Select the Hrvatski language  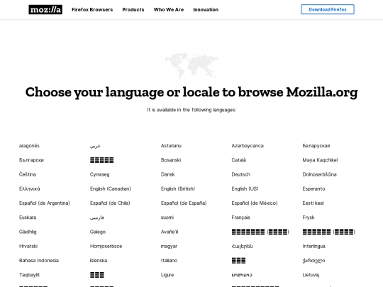pyautogui.click(x=28, y=246)
